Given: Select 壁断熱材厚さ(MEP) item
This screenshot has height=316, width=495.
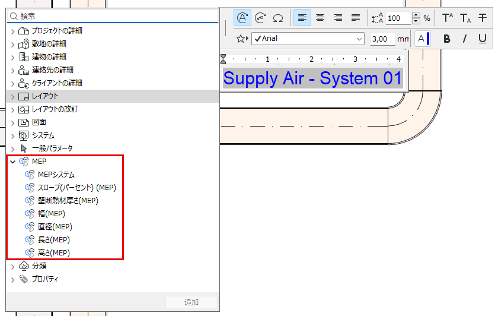Looking at the screenshot, I should [x=68, y=201].
